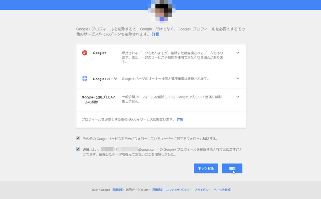
Task: Click the red Google+ logo icon
Action: 85,53
